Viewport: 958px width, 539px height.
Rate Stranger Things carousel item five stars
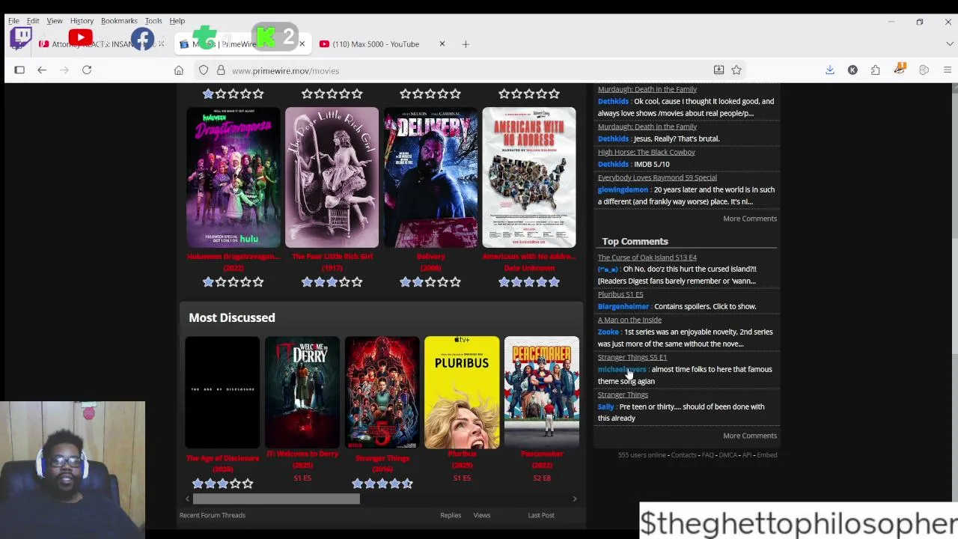coord(407,484)
